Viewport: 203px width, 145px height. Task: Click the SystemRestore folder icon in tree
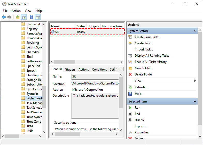23,98
